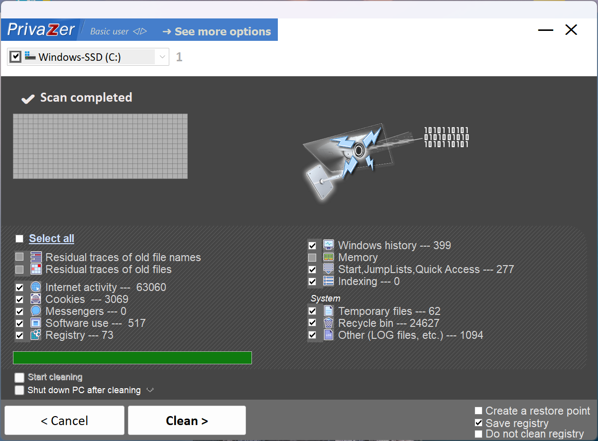This screenshot has width=598, height=441.
Task: Click the Clean button
Action: pos(187,421)
